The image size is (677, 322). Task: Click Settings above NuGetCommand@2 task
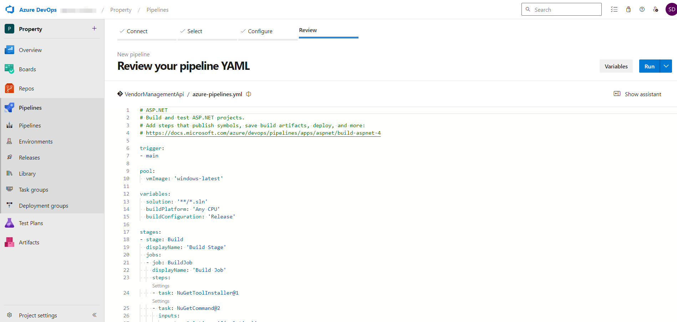point(161,301)
